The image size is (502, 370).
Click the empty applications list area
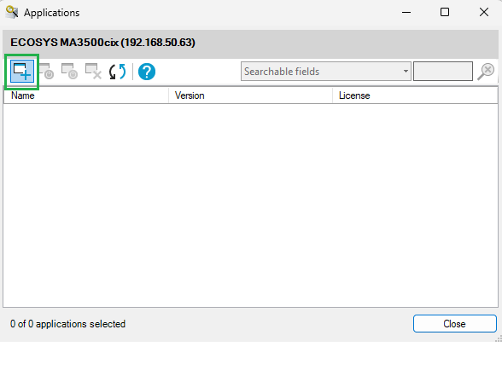250,205
